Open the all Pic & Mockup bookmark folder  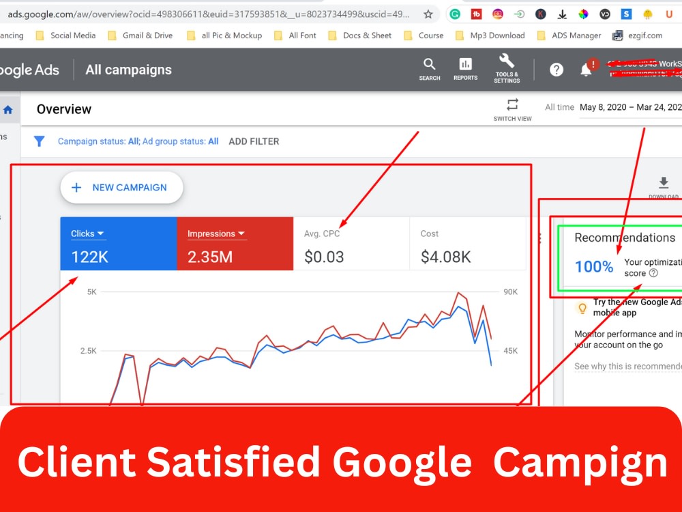[x=224, y=35]
